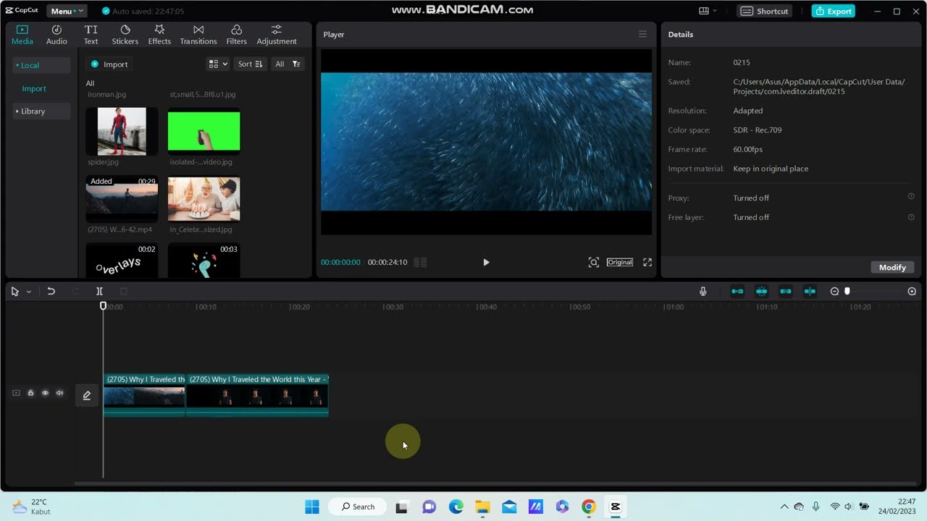Toggle the preview axis
927x521 pixels.
pyautogui.click(x=810, y=291)
